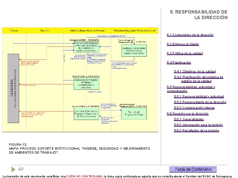
Task: Open 5.3 Política de la calidad link
Action: (x=185, y=53)
